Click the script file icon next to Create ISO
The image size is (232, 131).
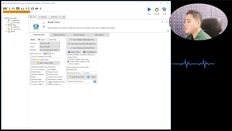11,29
